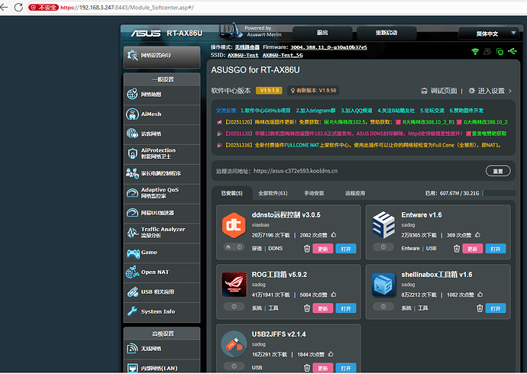
Task: Open the Entware plugin with 打开
Action: [496, 249]
